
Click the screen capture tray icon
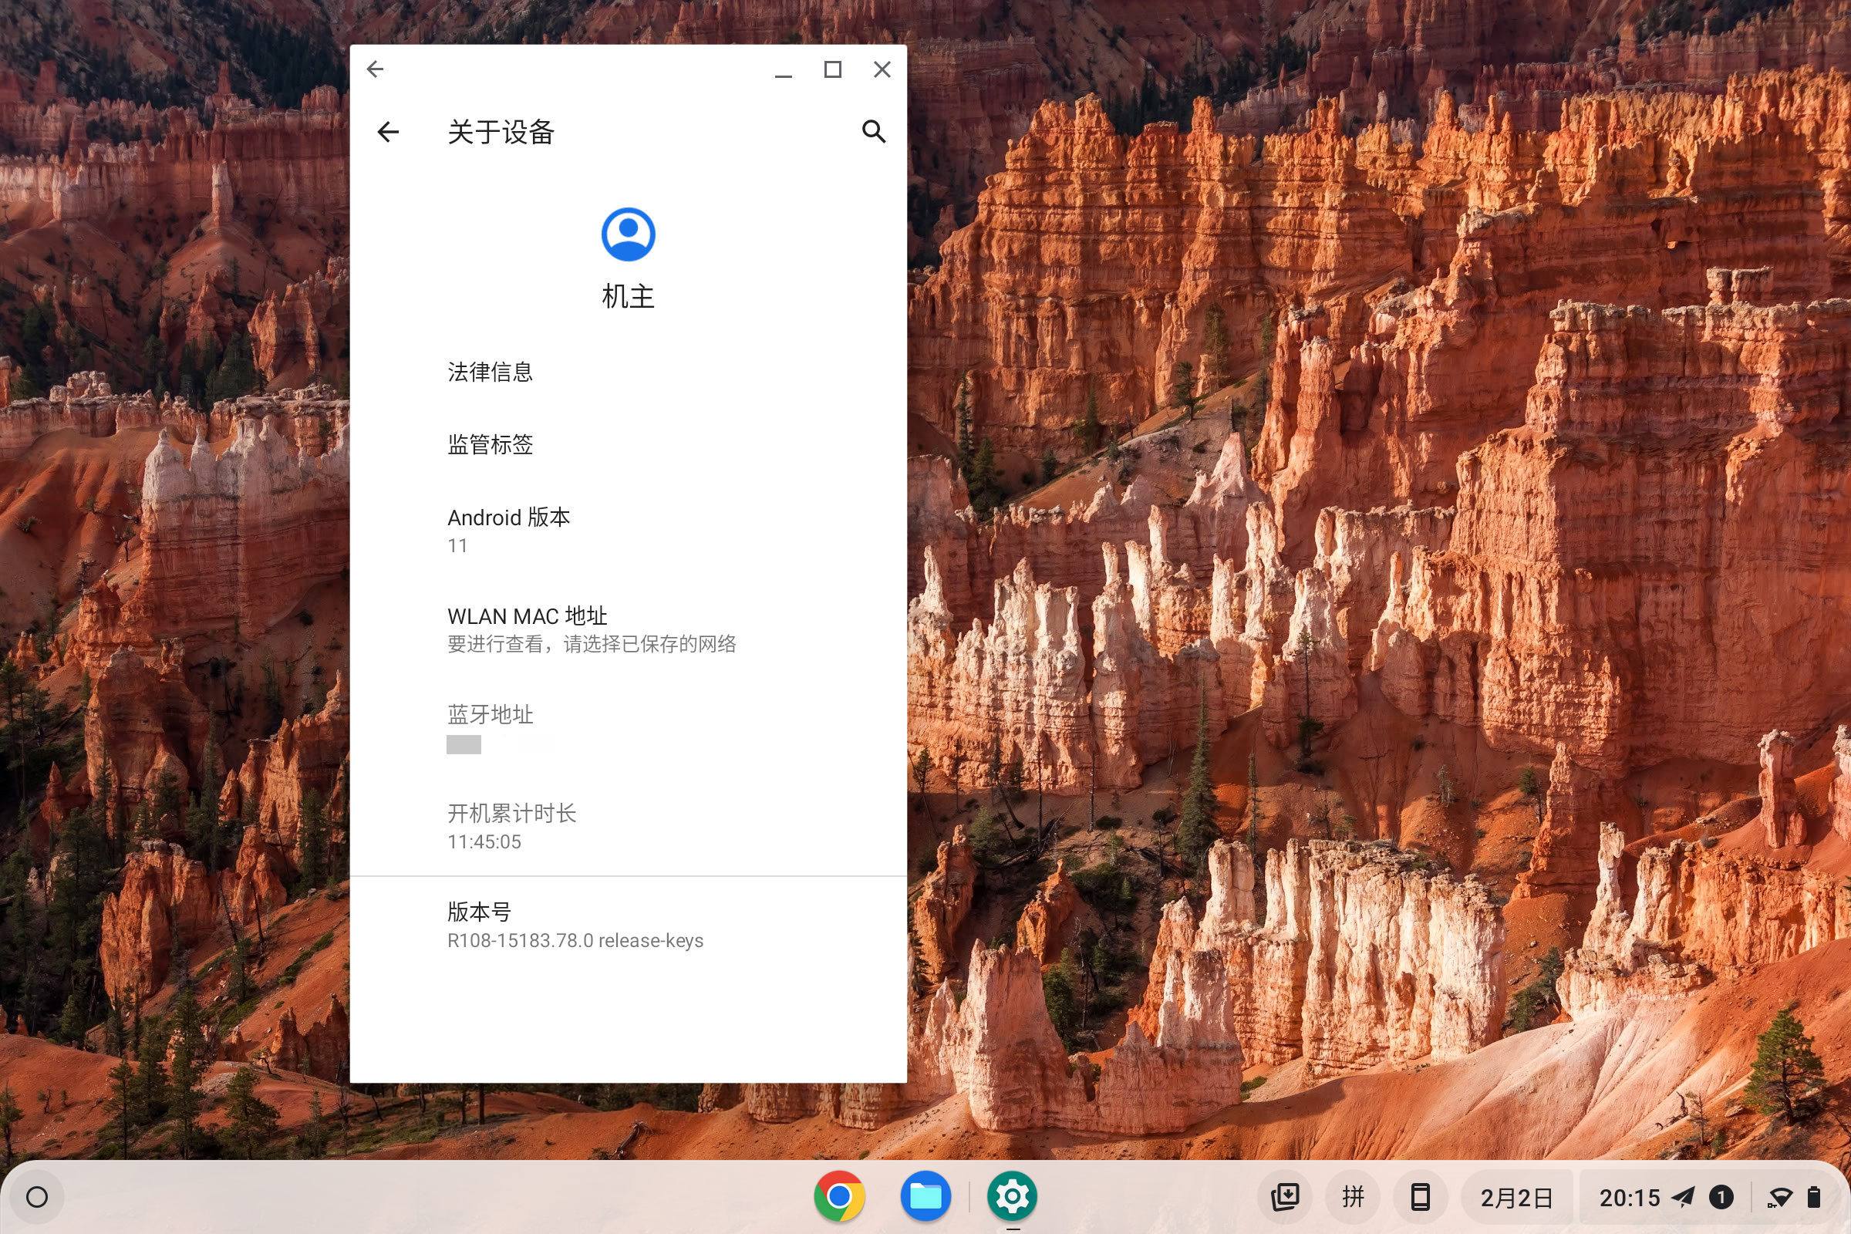click(1284, 1197)
